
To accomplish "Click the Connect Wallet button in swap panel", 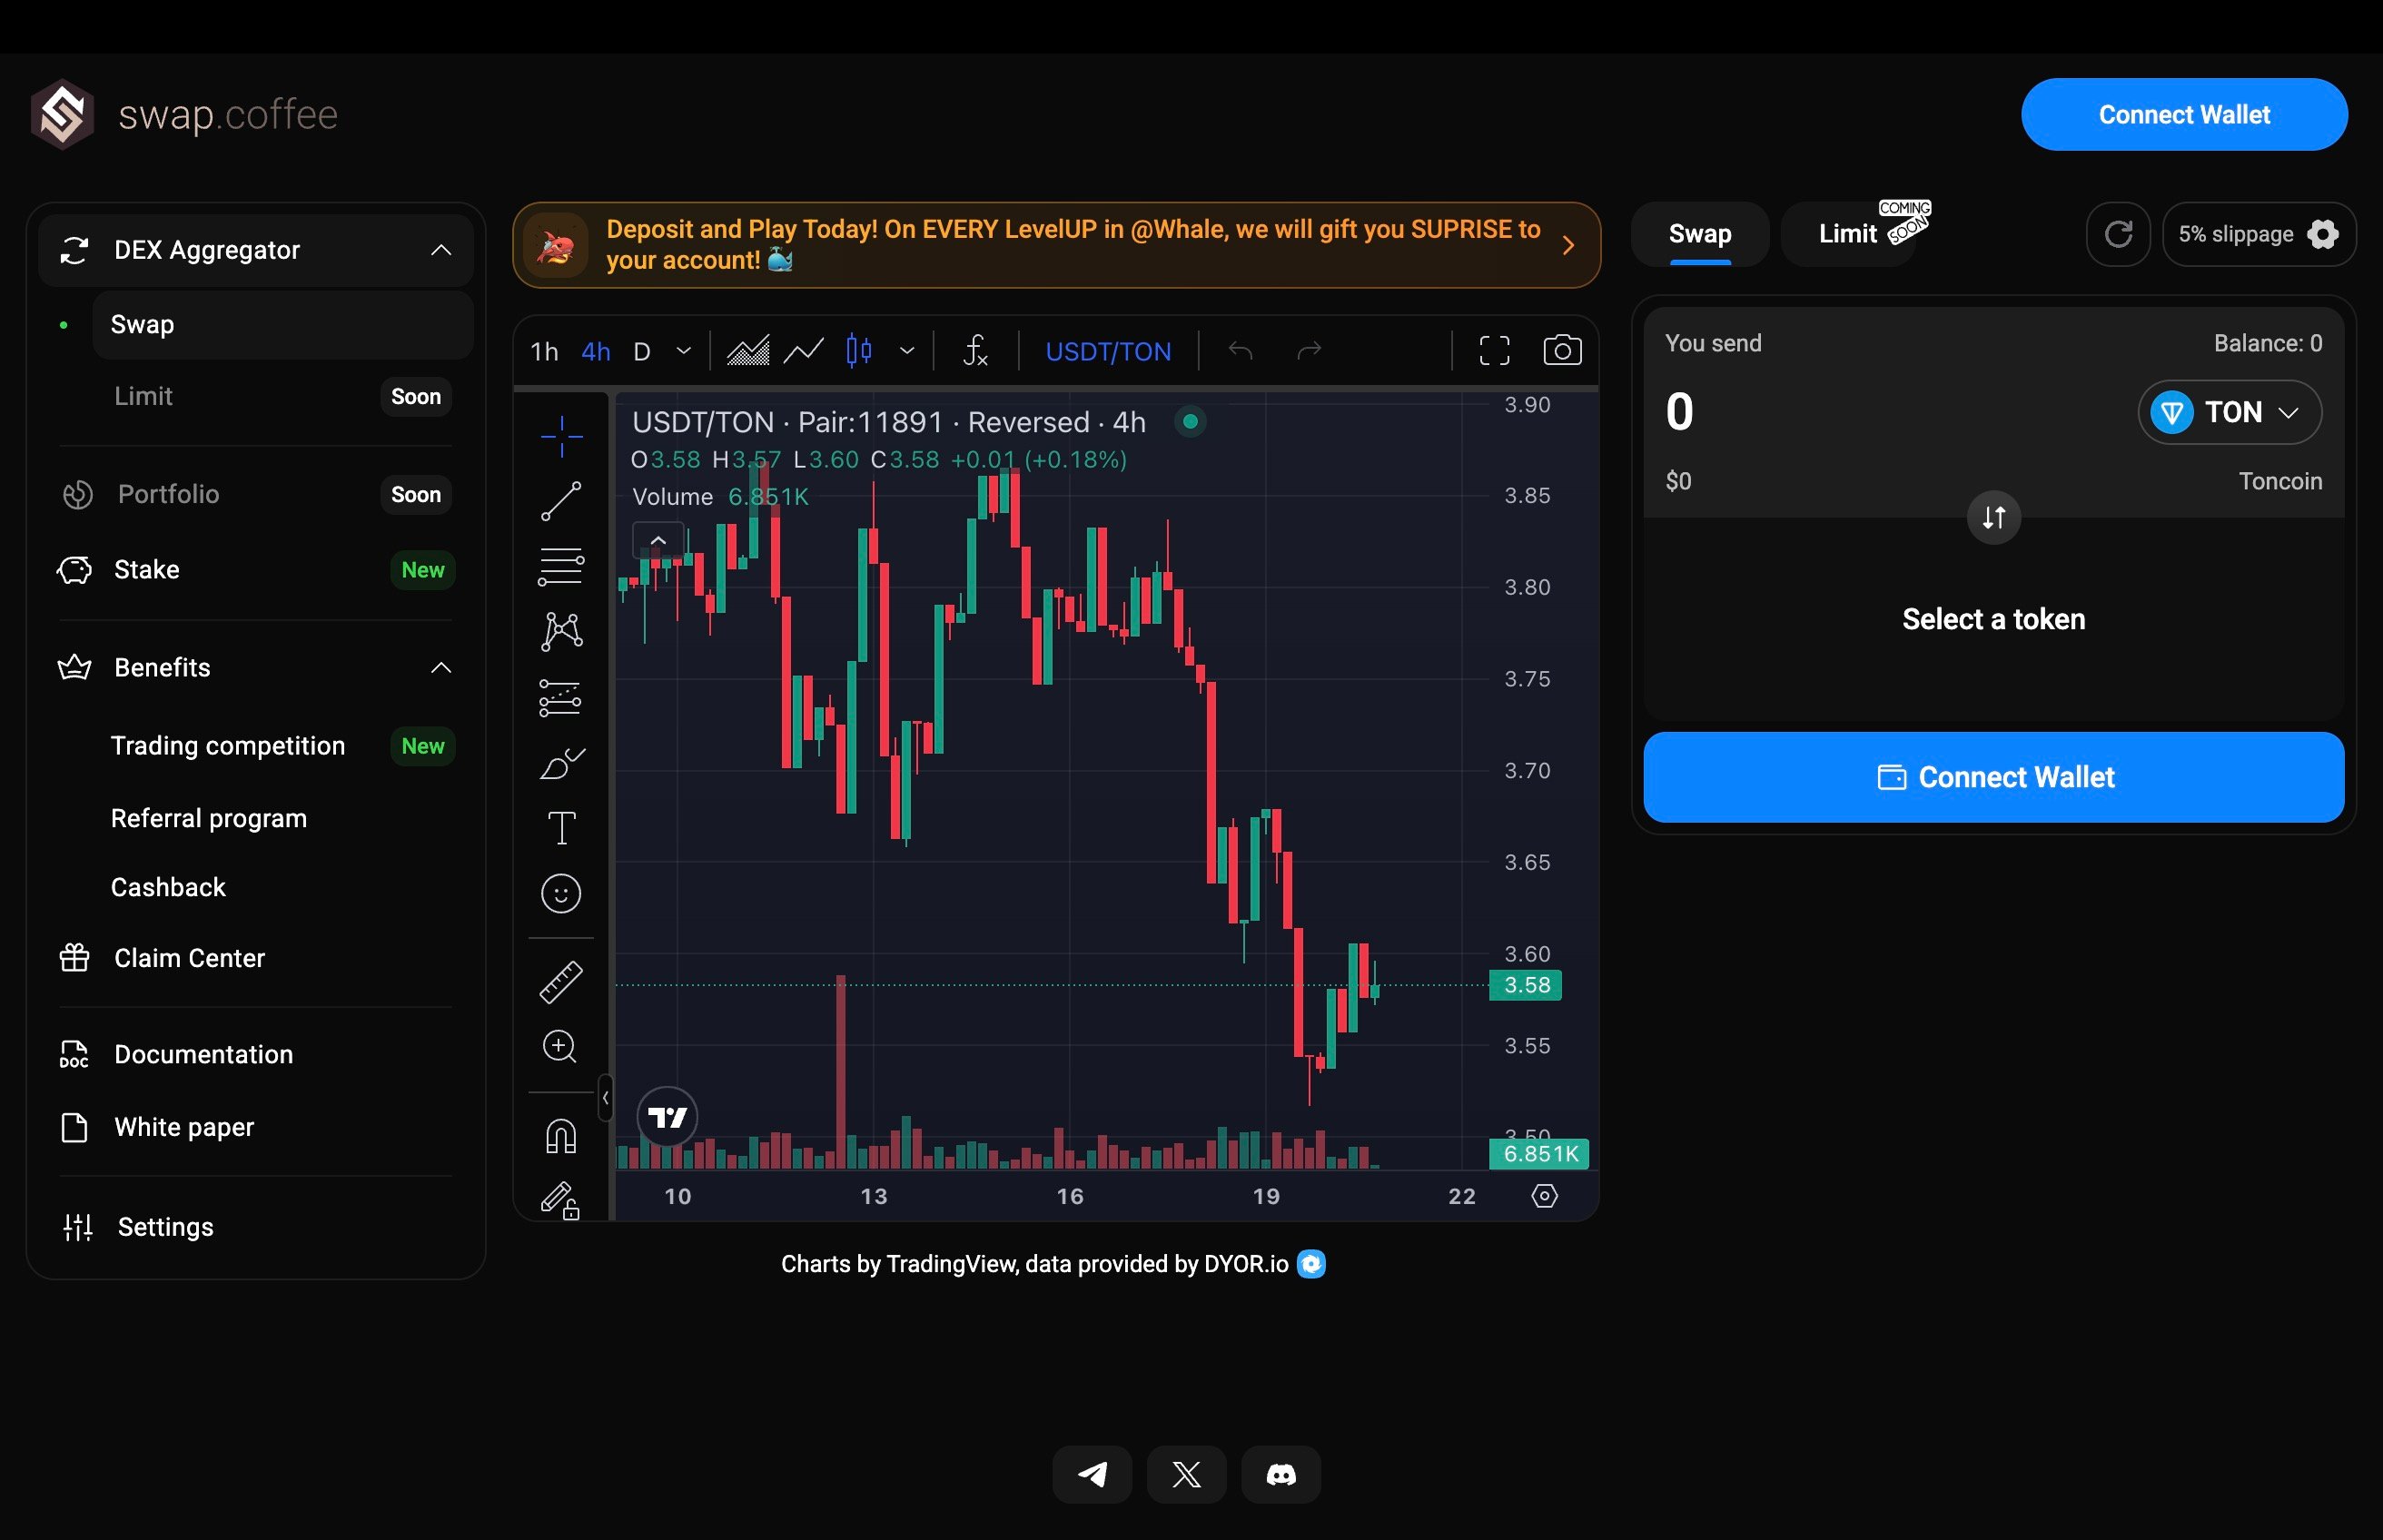I will pyautogui.click(x=1993, y=777).
